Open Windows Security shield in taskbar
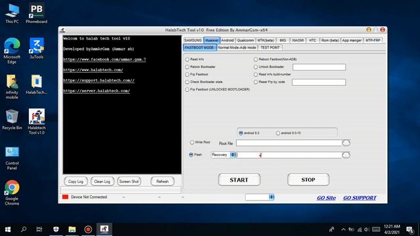Screen dimensions: 420x236 pos(56,229)
